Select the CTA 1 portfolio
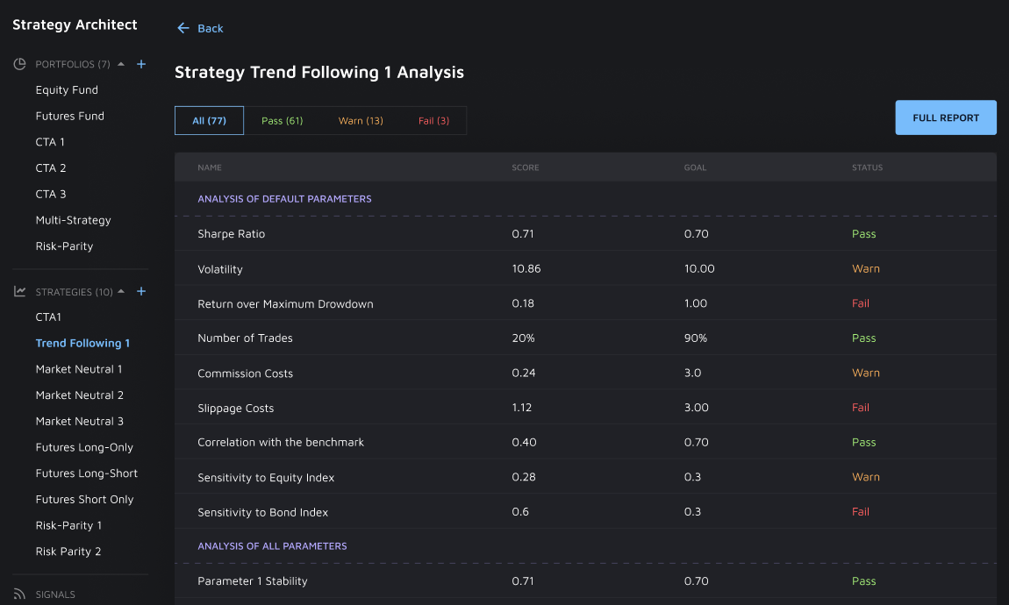Screen dimensions: 1009x605 pyautogui.click(x=50, y=142)
